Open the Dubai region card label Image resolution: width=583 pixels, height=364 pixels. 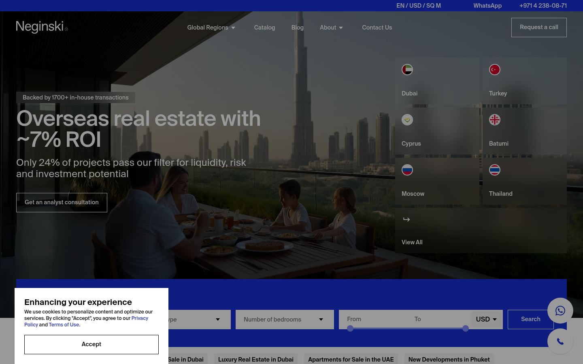(409, 93)
